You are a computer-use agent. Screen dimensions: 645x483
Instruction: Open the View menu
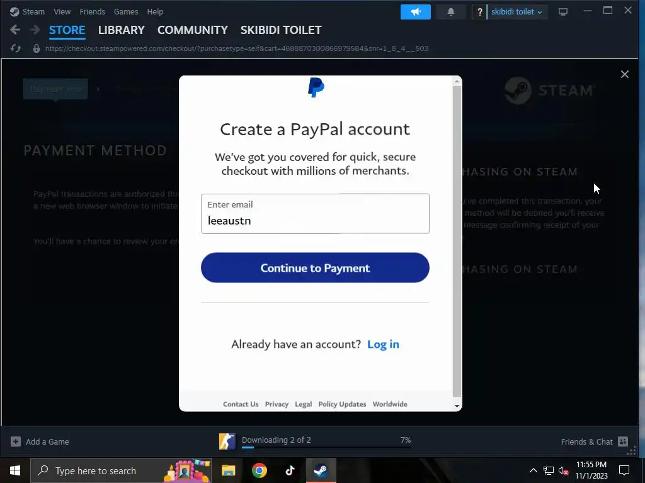coord(62,12)
